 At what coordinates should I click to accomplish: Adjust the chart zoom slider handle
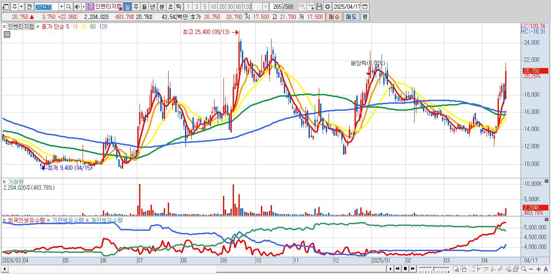[x=433, y=268]
